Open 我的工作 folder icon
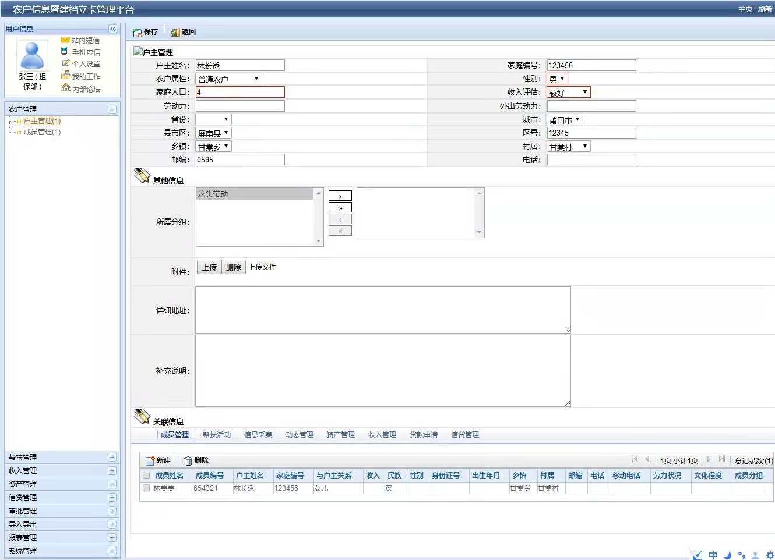Viewport: 775px width, 560px height. (x=65, y=76)
